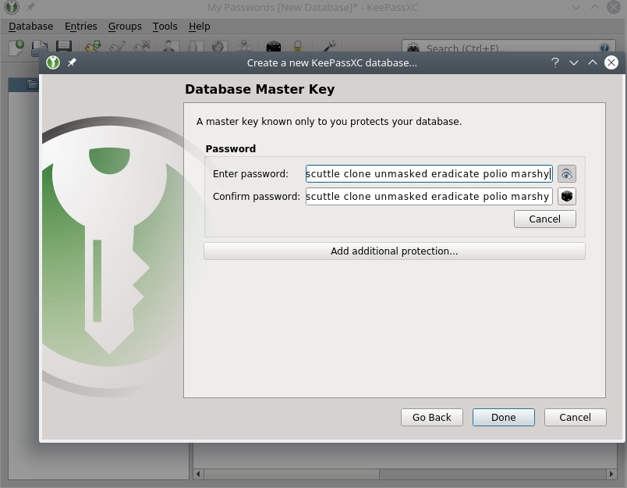Viewport: 627px width, 488px height.
Task: Minimize the Create a new KeePassXC database dialog
Action: tap(574, 62)
